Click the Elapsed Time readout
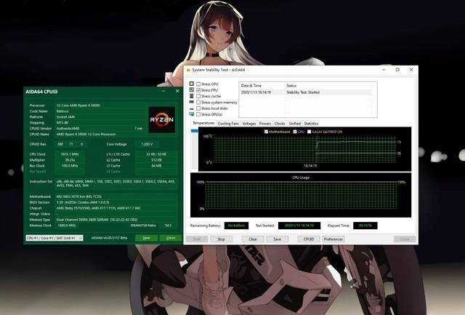 tap(365, 226)
